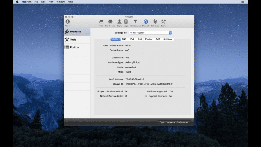Open the About toolbar icon
The height and width of the screenshot is (147, 261).
point(67,23)
